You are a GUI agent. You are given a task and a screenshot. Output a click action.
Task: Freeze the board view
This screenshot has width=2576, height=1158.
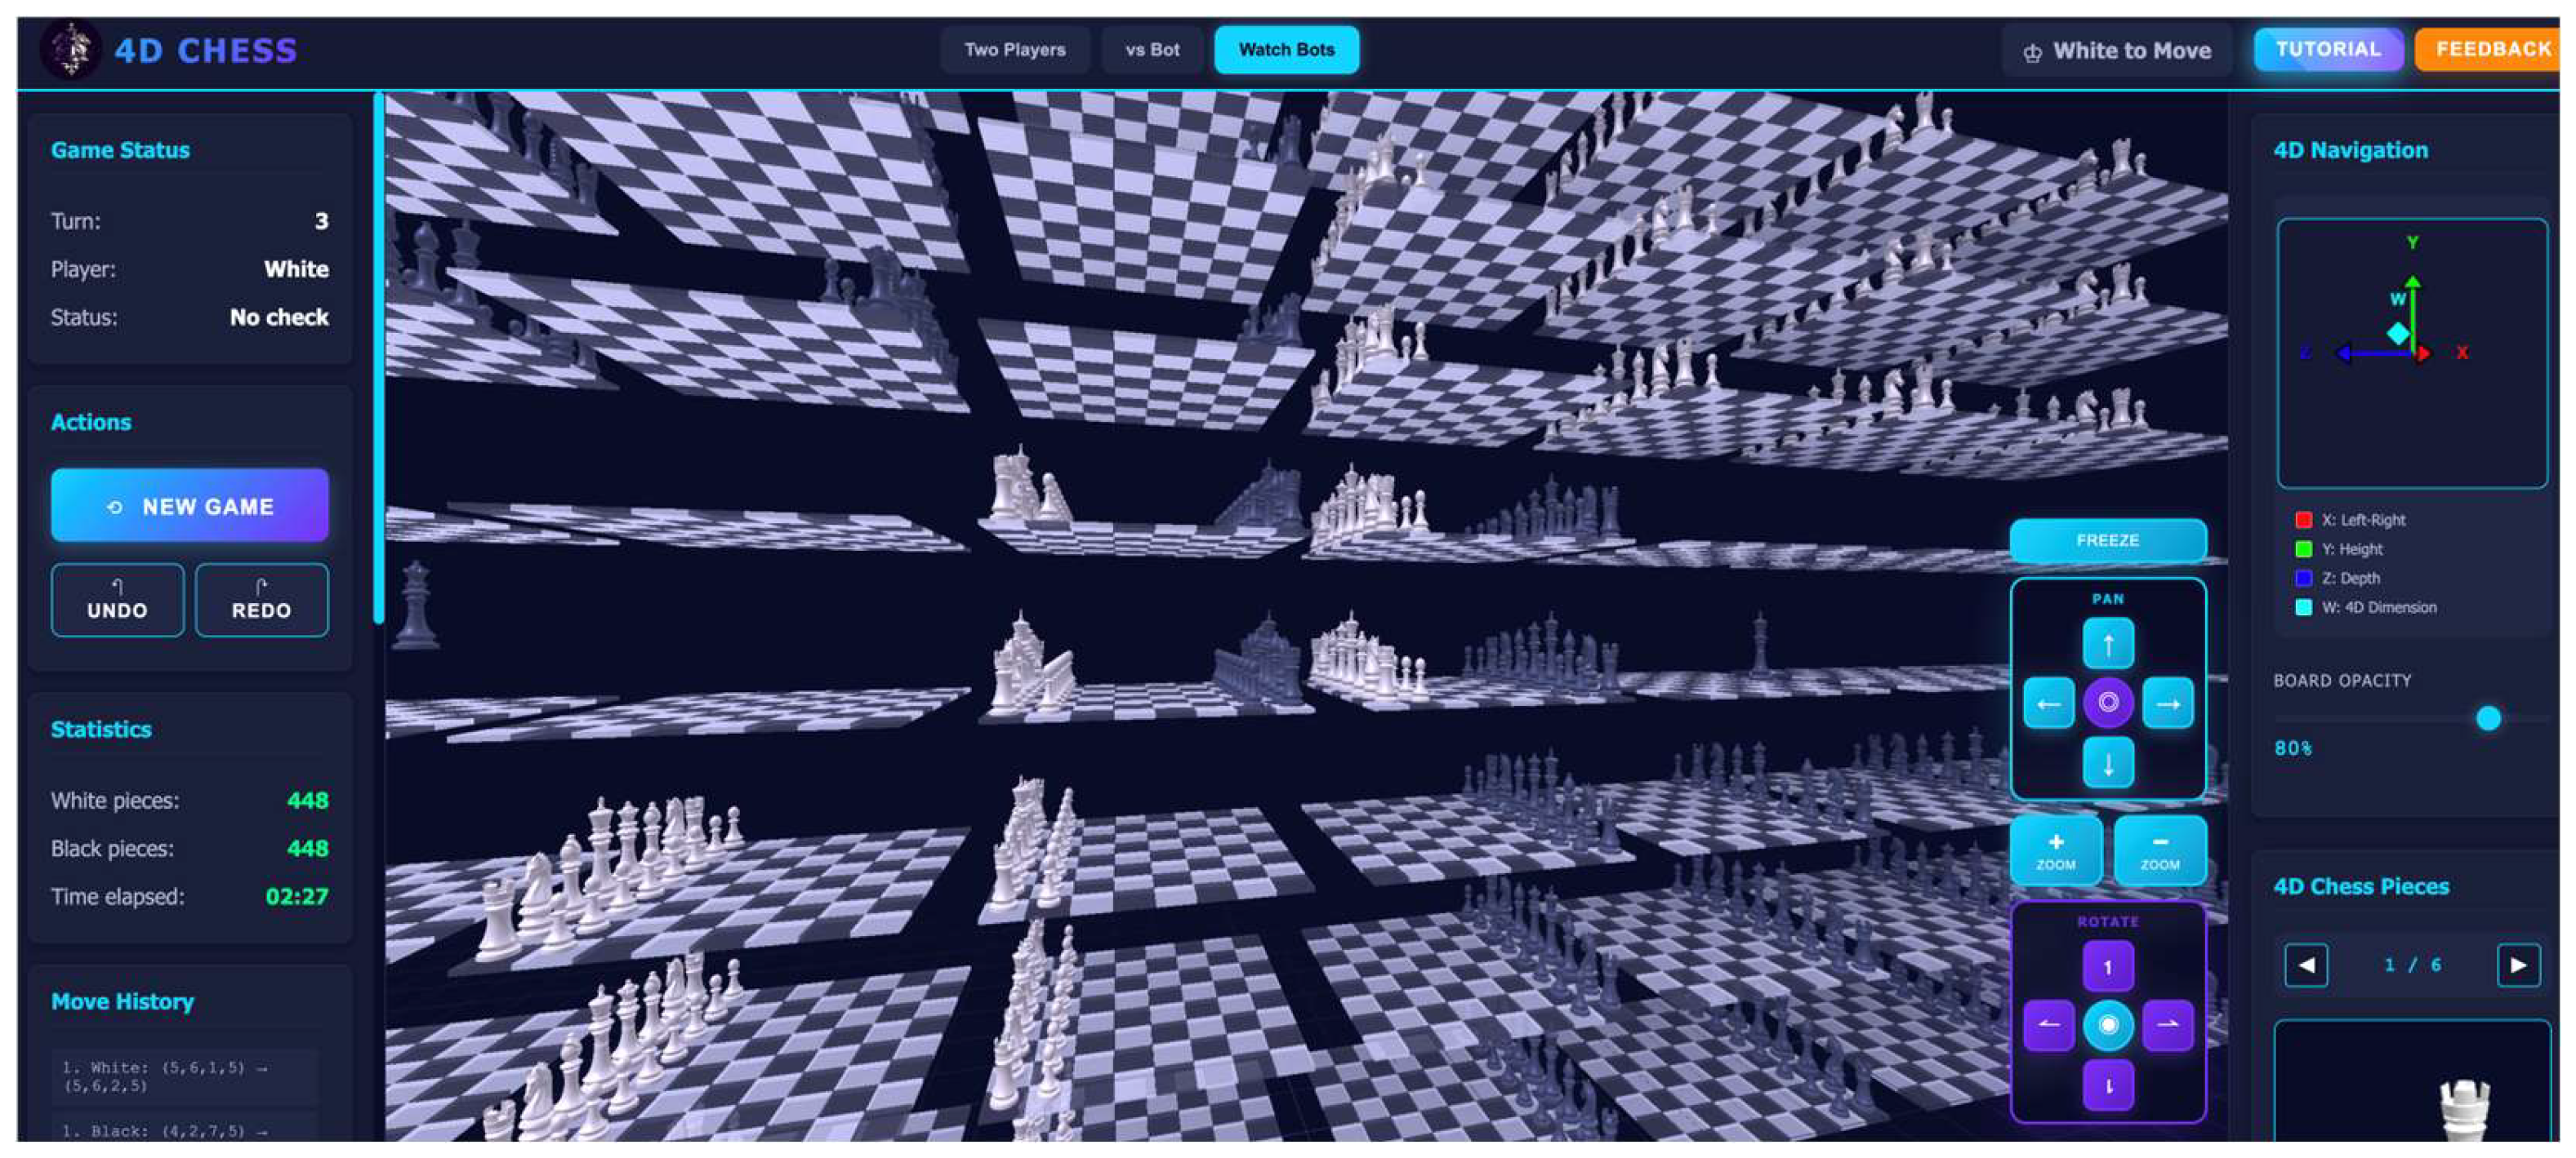click(2107, 540)
